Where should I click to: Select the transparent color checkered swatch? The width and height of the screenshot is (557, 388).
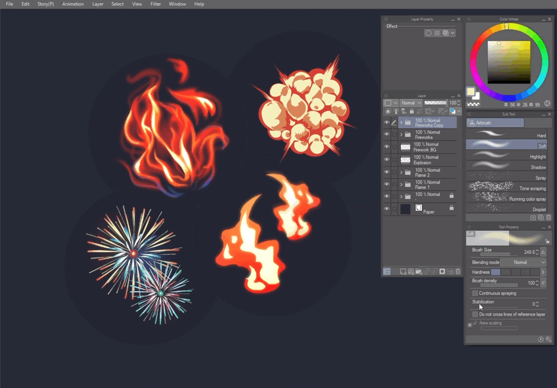tap(473, 104)
